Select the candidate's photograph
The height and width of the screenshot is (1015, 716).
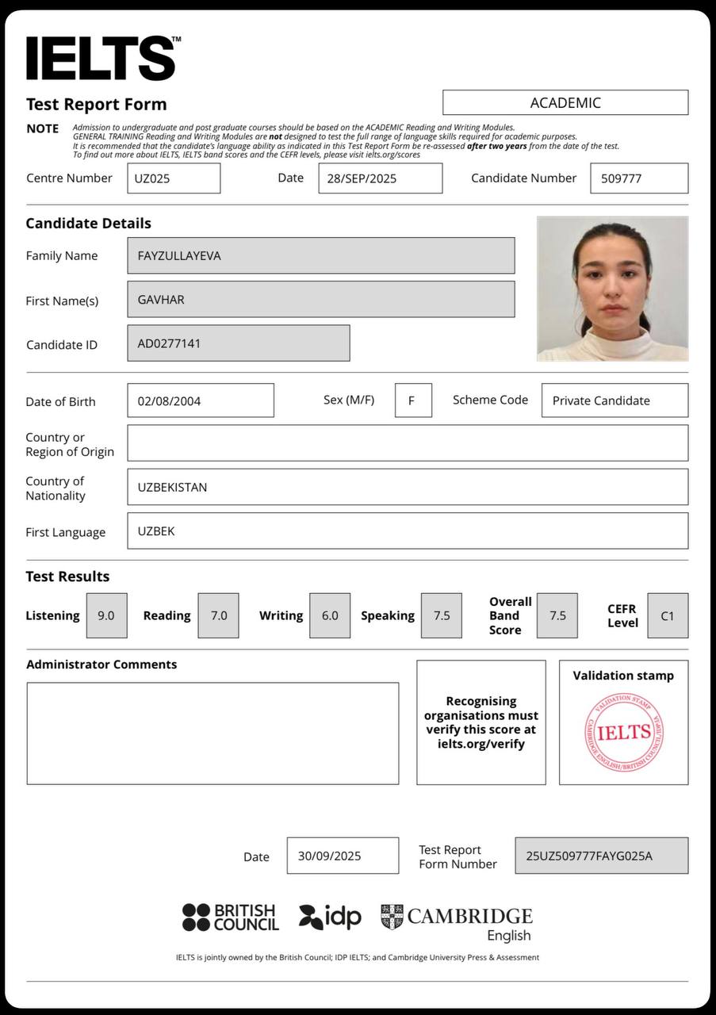[x=612, y=287]
